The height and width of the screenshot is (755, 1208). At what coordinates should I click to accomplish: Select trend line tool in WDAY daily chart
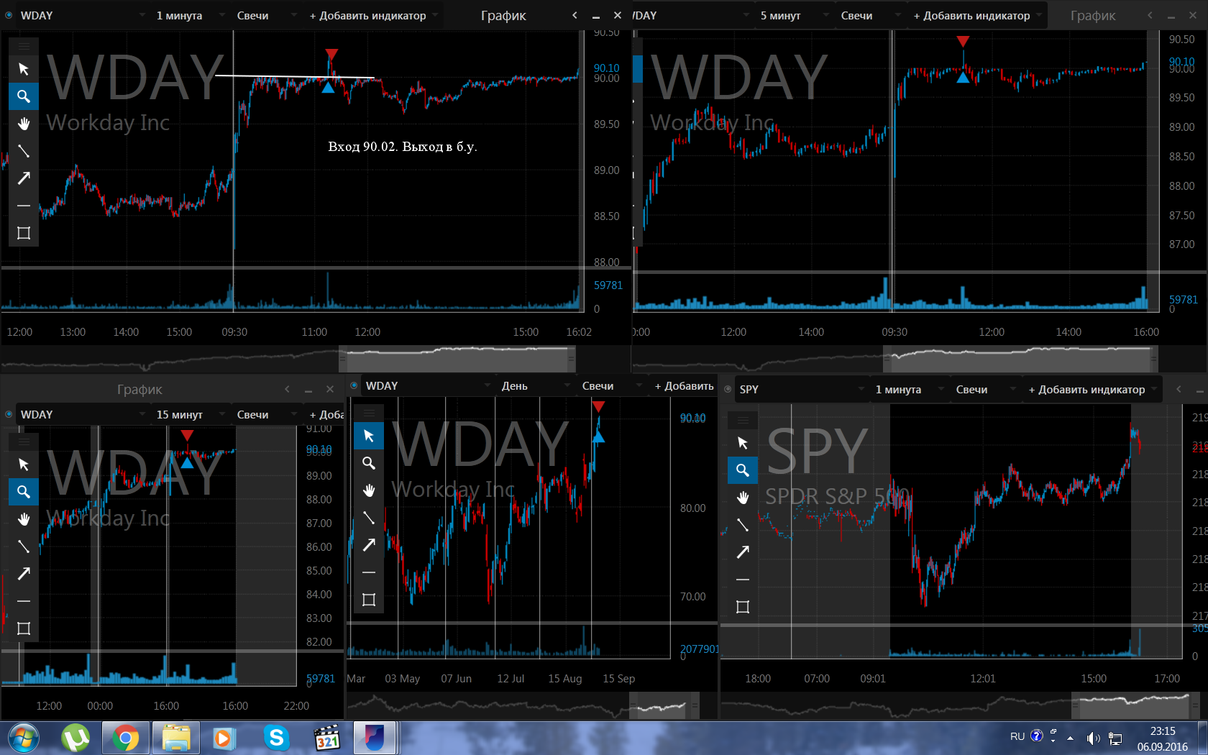pos(369,518)
